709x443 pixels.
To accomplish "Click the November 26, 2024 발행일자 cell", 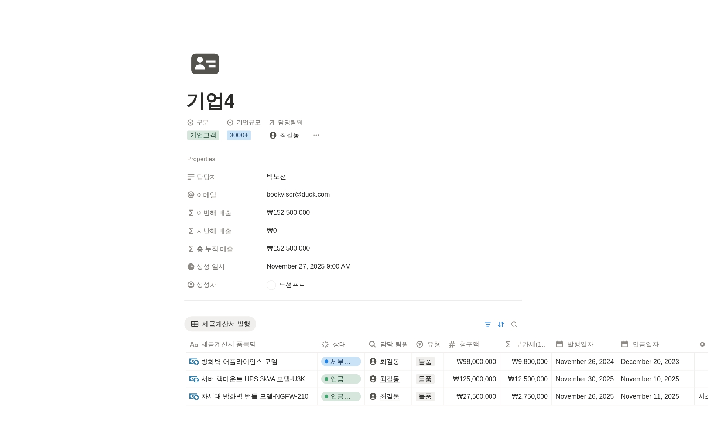I will coord(584,362).
